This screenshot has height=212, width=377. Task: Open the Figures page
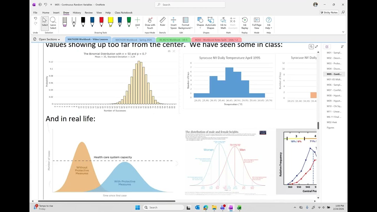coord(334,127)
